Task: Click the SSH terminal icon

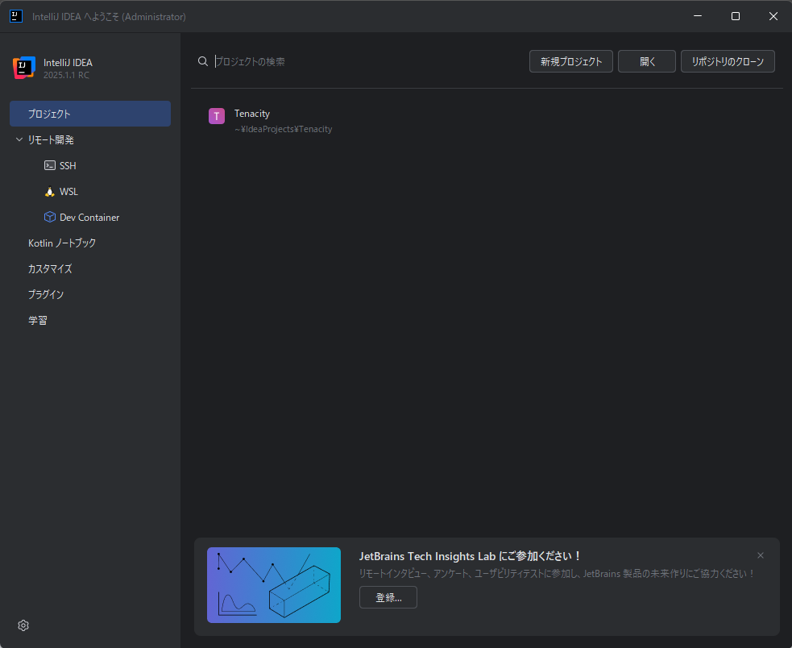Action: click(x=49, y=165)
